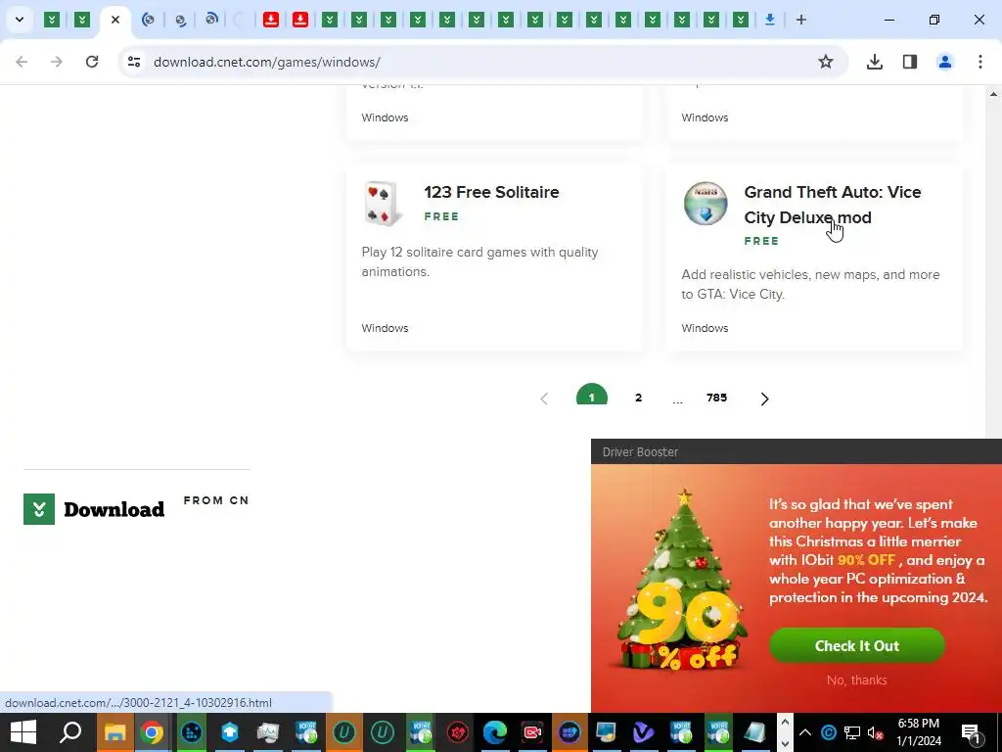
Task: Select FREE label under 123 Free Solitaire
Action: click(441, 216)
